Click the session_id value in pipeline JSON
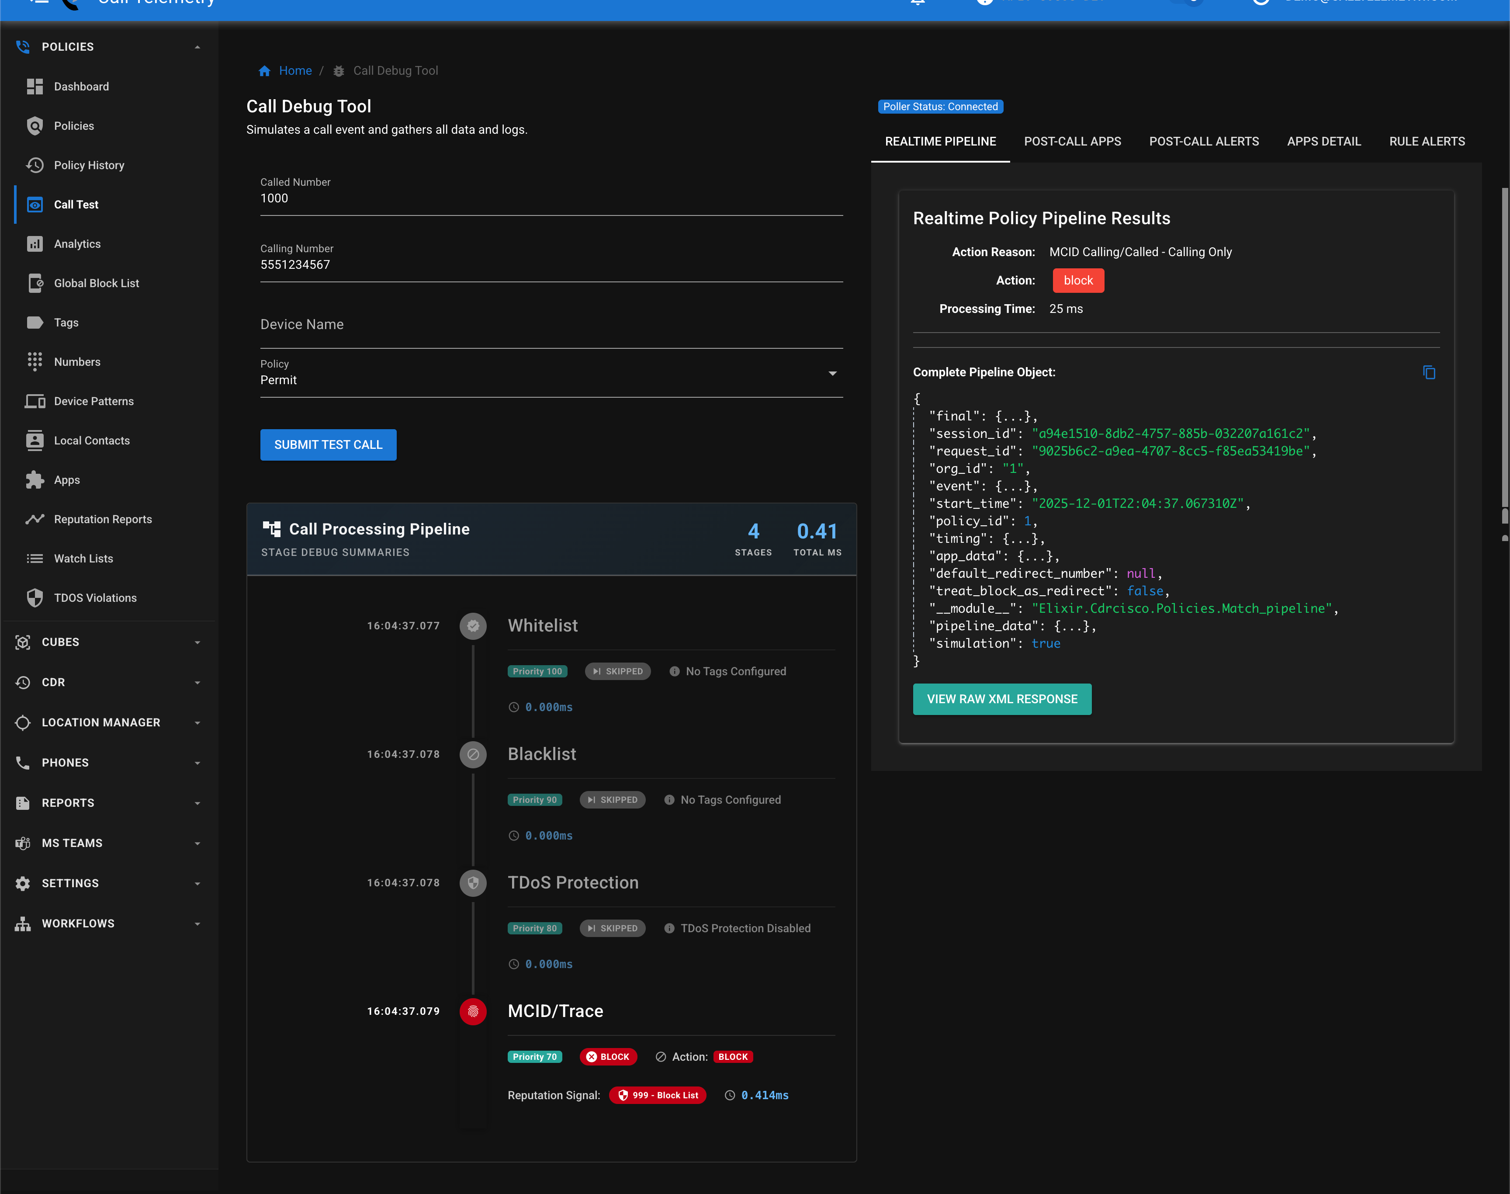Viewport: 1510px width, 1194px height. 1171,434
